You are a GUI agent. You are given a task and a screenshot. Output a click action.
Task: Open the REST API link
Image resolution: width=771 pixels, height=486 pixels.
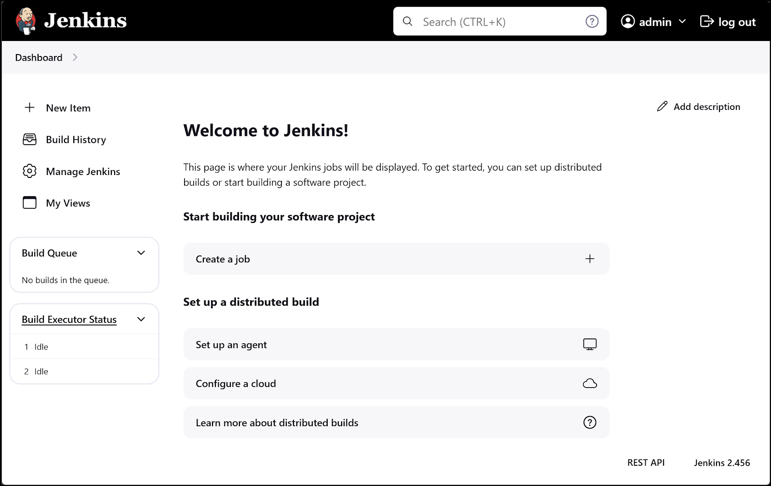pyautogui.click(x=646, y=462)
